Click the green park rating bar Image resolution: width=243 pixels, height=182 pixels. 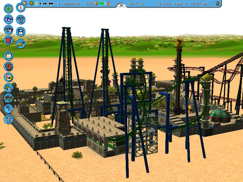pyautogui.click(x=102, y=3)
